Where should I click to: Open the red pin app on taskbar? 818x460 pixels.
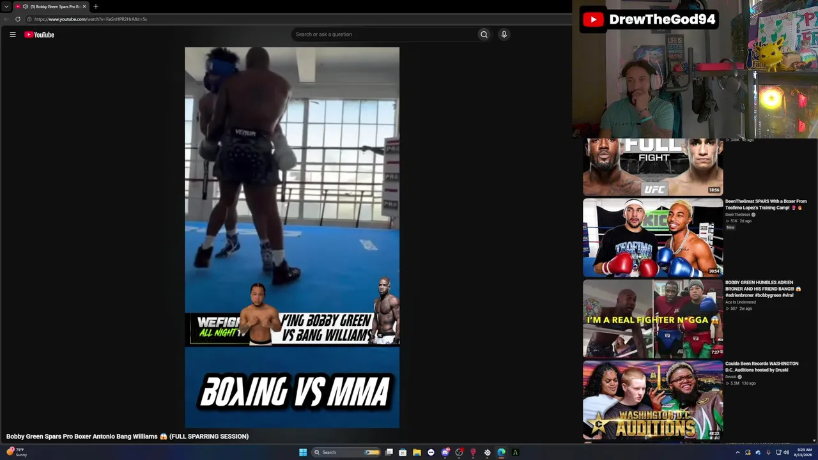(473, 452)
